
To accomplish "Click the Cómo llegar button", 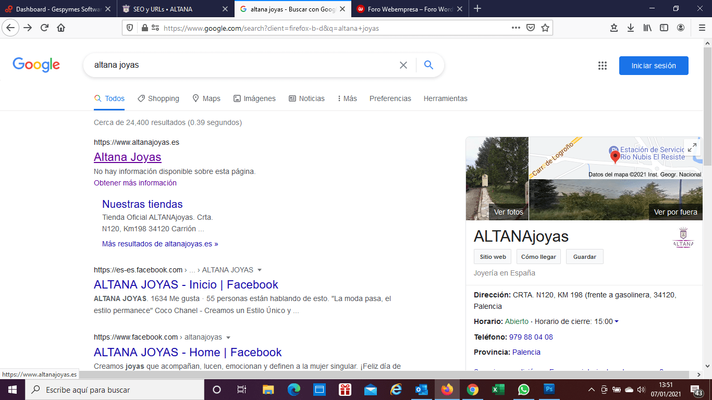I will pyautogui.click(x=539, y=257).
